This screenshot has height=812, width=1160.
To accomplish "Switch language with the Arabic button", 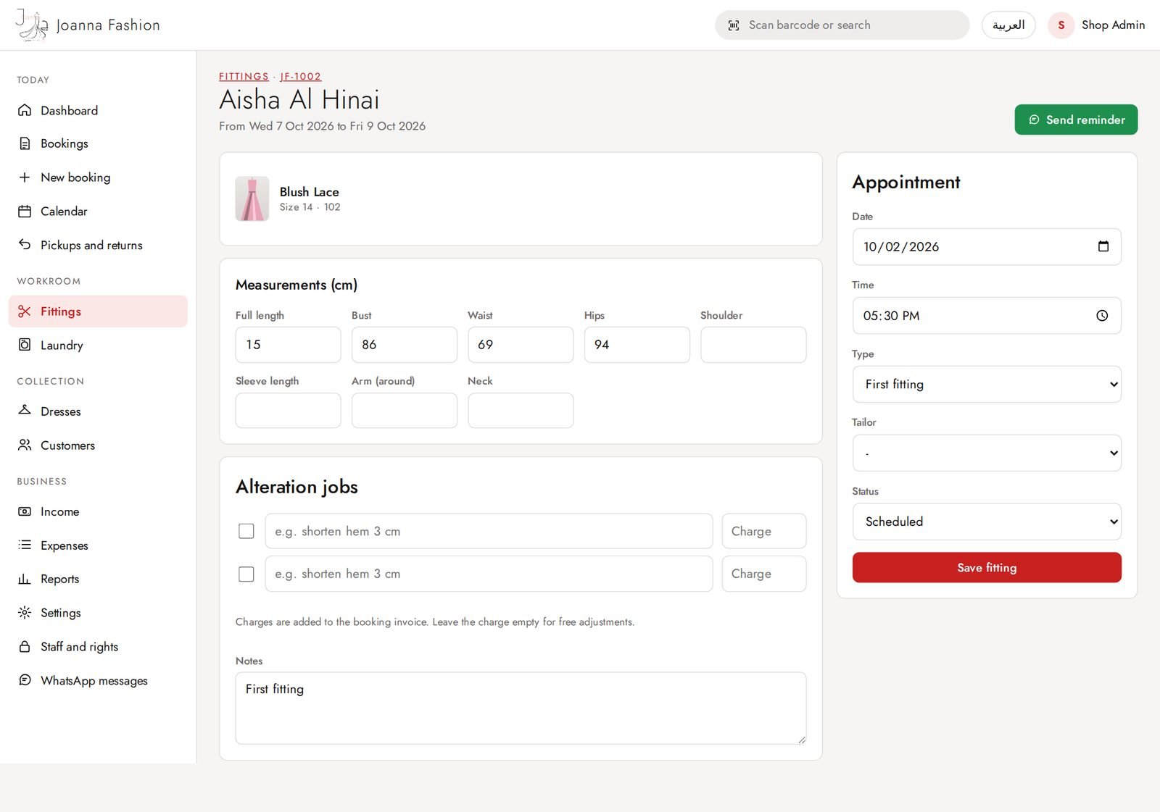I will click(x=1008, y=25).
